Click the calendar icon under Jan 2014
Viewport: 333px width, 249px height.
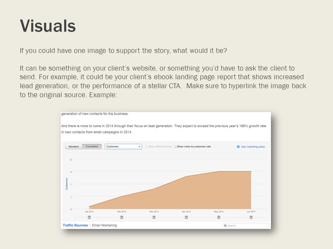[x=89, y=217]
